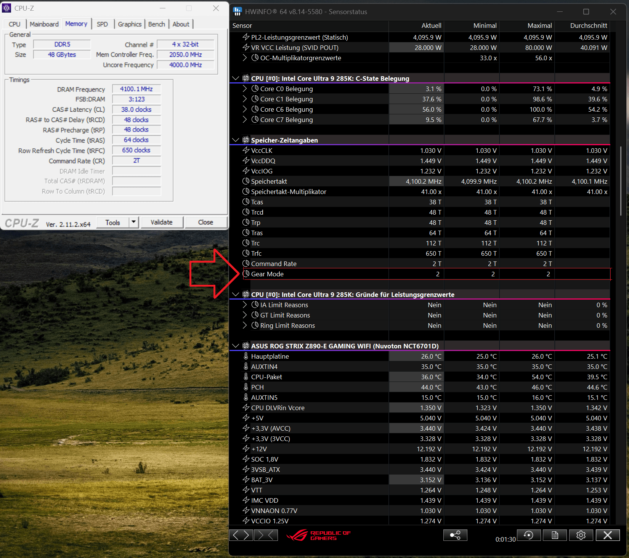The image size is (629, 558).
Task: Go to the Bench tab
Action: click(157, 24)
